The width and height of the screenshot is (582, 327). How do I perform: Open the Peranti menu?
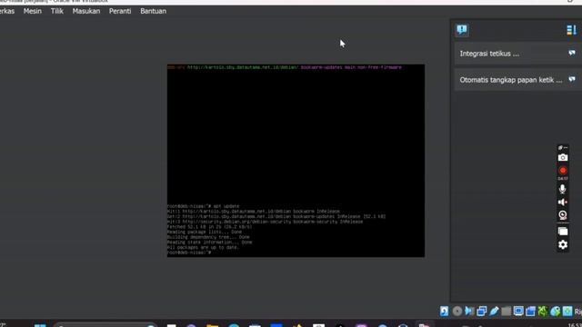tap(120, 11)
